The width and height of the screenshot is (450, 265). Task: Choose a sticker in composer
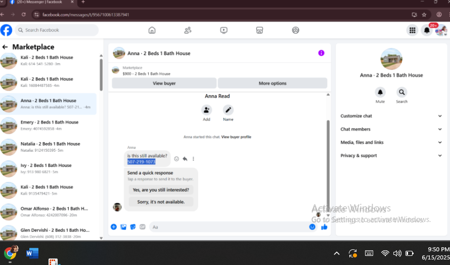[133, 227]
